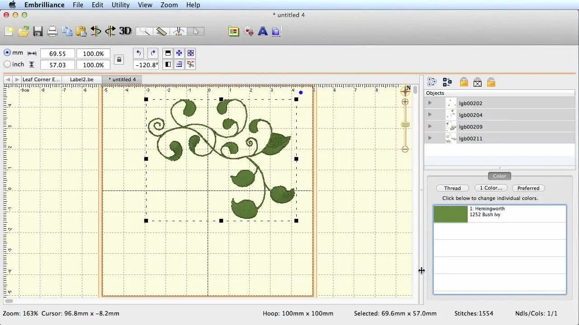Image resolution: width=579 pixels, height=325 pixels.
Task: Click the top-half alignment icon
Action: (x=168, y=53)
